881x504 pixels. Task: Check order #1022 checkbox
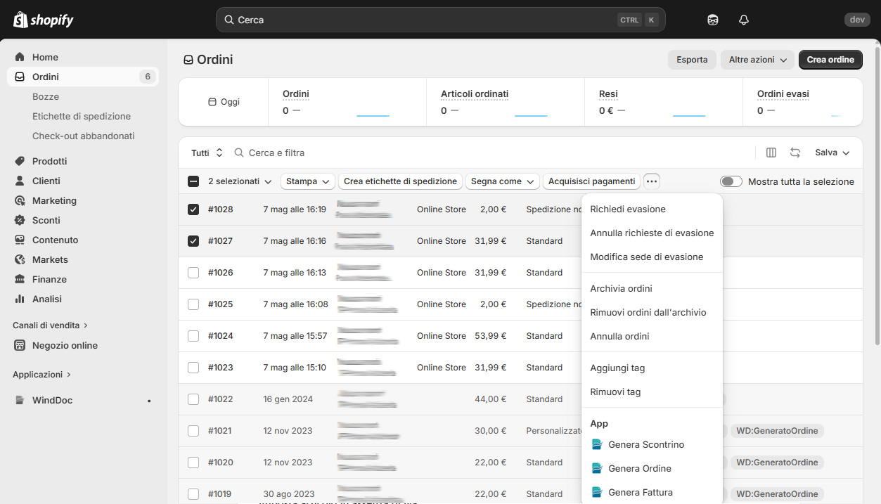[x=193, y=399]
